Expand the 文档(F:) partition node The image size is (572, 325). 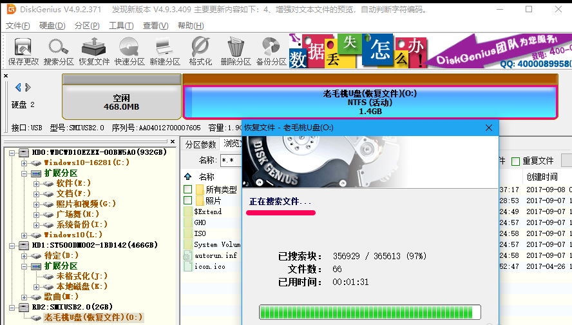pos(36,194)
